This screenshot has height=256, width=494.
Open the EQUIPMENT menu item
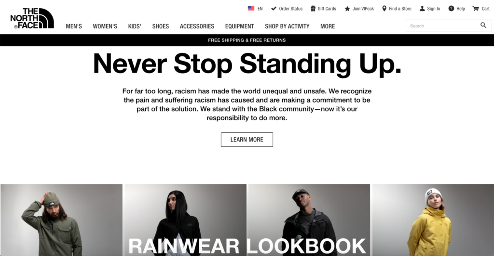coord(239,26)
